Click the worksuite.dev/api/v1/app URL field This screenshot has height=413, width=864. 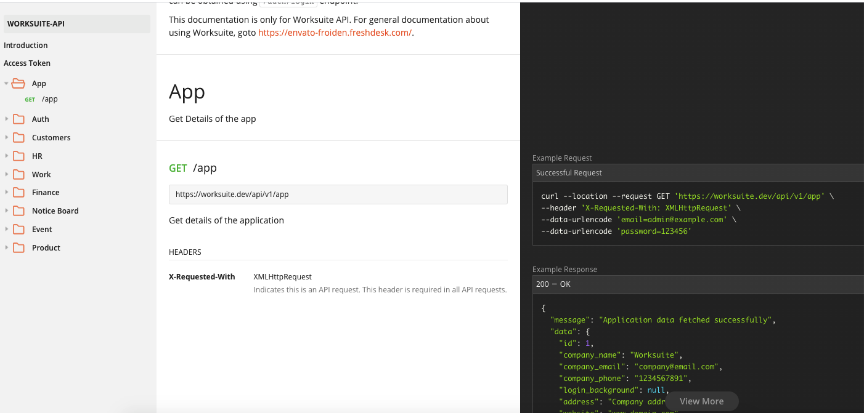pyautogui.click(x=338, y=194)
